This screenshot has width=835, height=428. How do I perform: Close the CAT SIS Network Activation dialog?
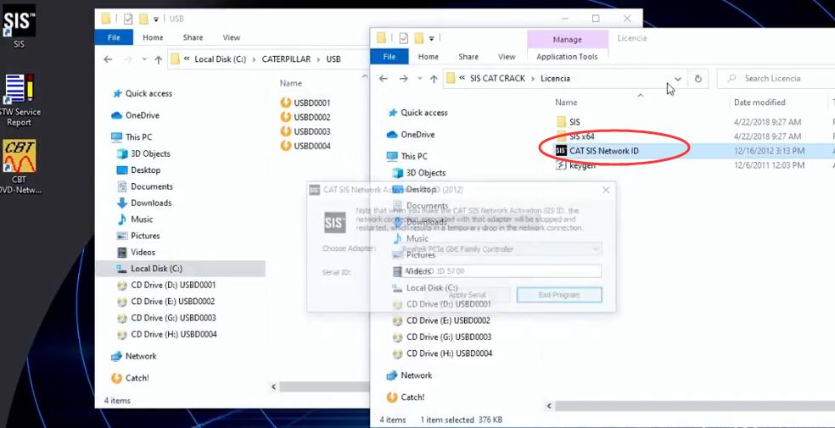(x=606, y=190)
